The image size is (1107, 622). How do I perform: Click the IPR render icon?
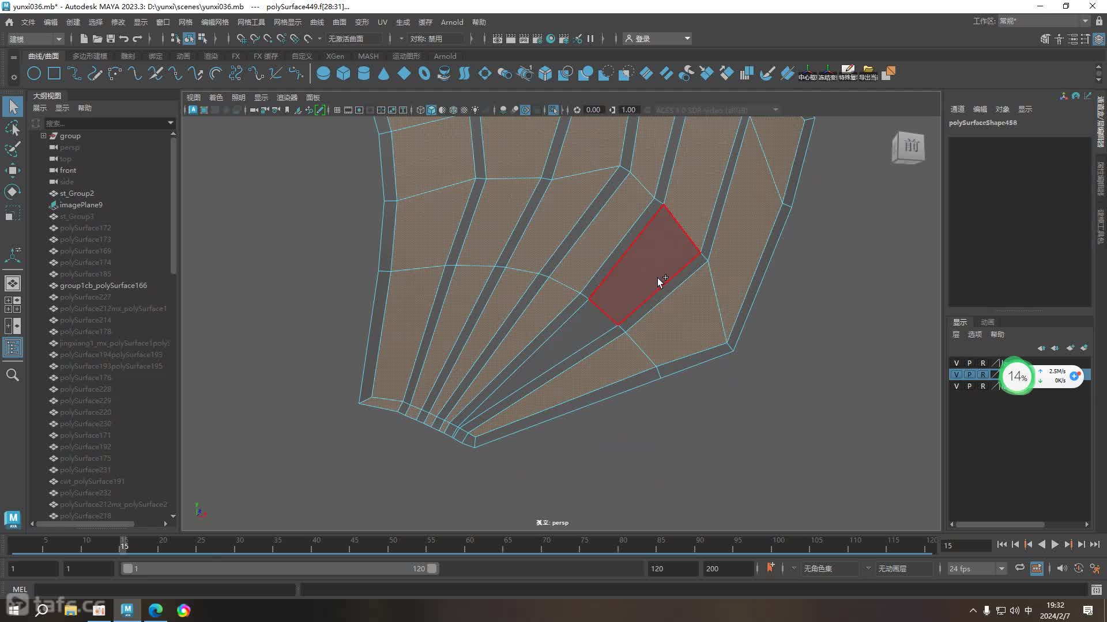(x=524, y=39)
